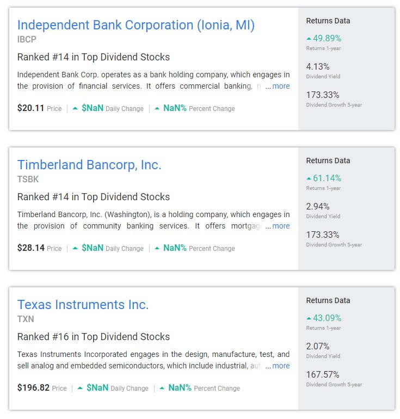Screen dimensions: 400x419
Task: Click Returns Data heading in Timberland card
Action: (328, 161)
